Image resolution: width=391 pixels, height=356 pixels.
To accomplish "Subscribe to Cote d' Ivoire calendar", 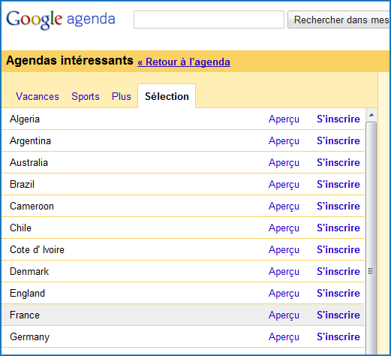I will [338, 249].
